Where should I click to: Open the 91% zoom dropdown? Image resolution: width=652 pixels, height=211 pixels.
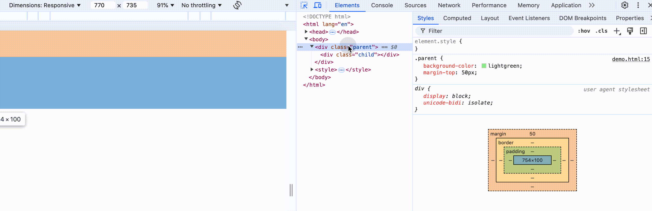coord(165,5)
